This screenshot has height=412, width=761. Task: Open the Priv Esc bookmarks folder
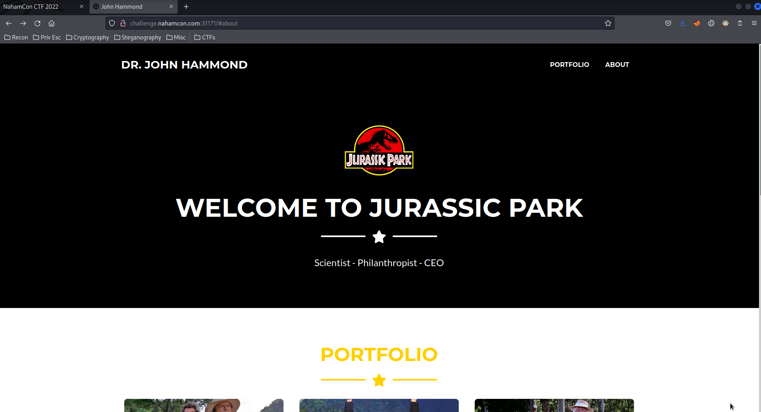point(47,37)
